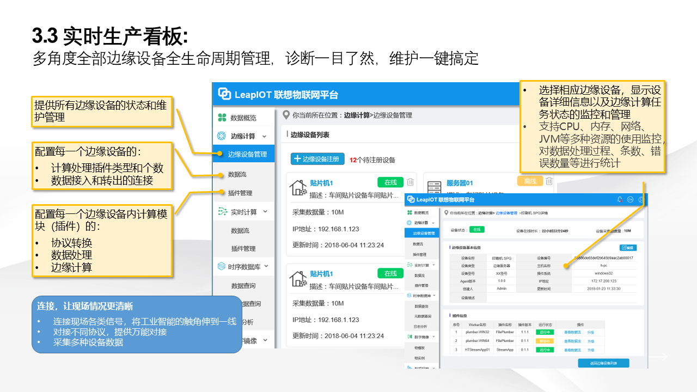This screenshot has height=392, width=697.
Task: Open 数据查询 in device list sidebar
Action: pos(243,286)
